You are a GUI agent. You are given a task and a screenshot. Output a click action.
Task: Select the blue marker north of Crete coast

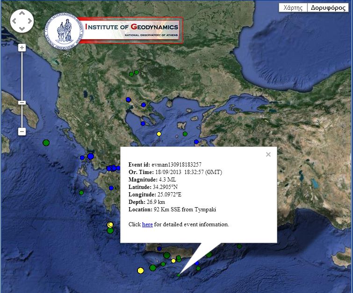pos(159,249)
